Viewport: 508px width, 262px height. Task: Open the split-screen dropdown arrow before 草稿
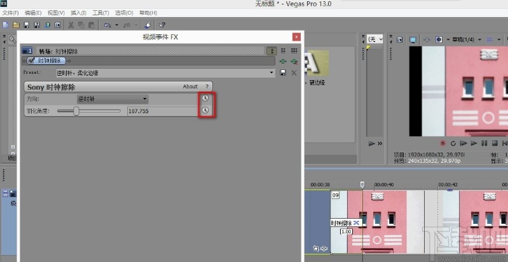click(x=448, y=39)
